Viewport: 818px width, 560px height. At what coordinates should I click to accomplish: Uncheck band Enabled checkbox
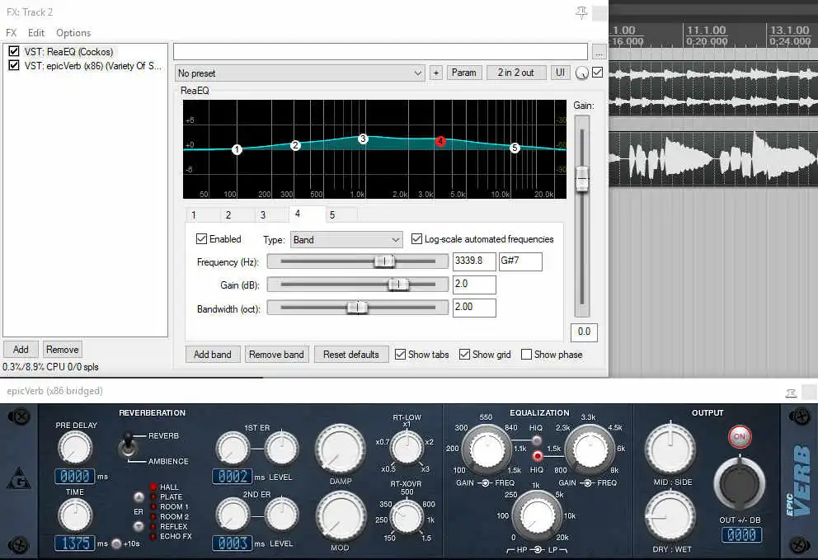click(201, 239)
